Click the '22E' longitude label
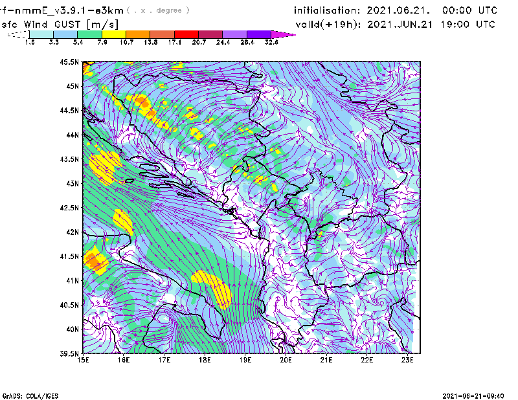The width and height of the screenshot is (518, 400). [366, 360]
